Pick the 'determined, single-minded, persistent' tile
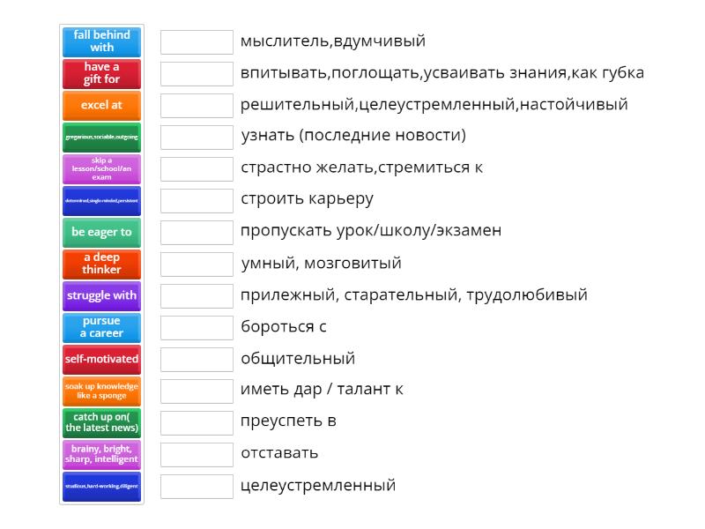 [101, 201]
